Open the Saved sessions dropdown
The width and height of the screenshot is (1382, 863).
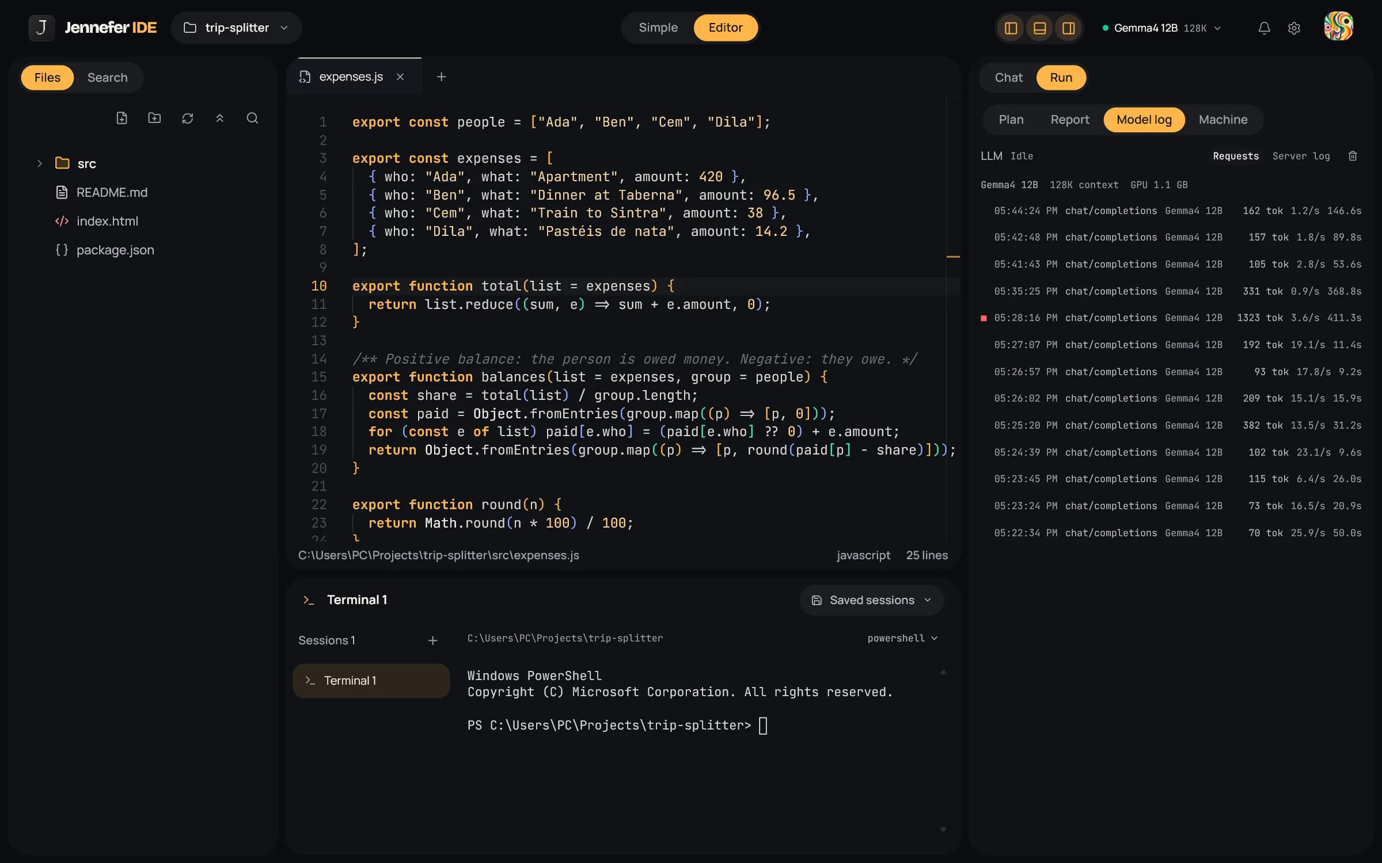click(x=871, y=600)
